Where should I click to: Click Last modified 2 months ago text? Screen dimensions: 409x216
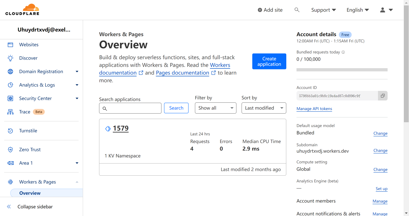pyautogui.click(x=251, y=170)
